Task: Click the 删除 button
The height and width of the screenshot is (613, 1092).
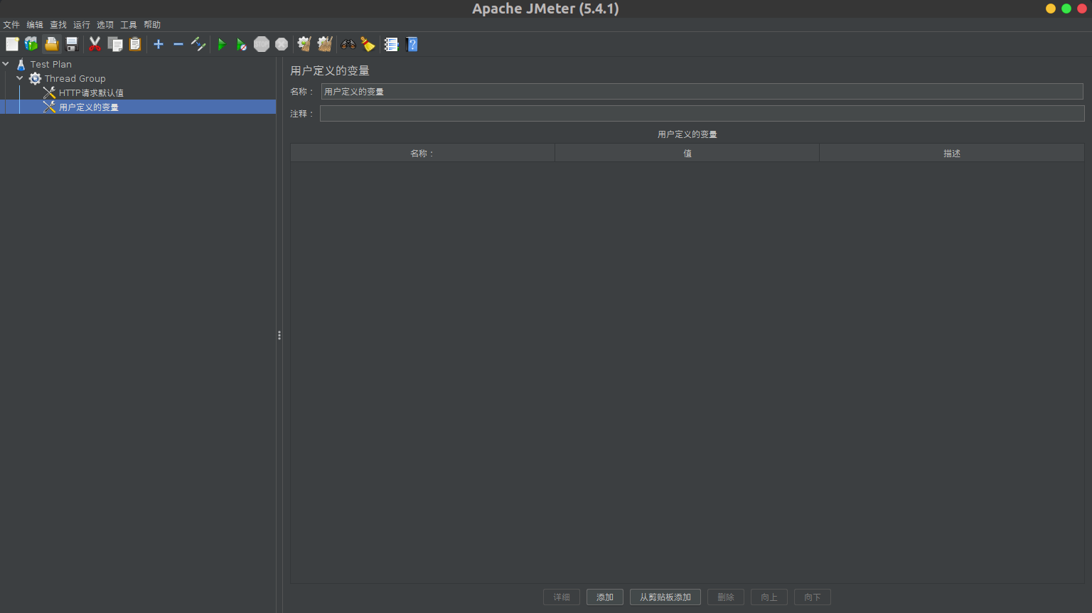Action: click(x=726, y=597)
